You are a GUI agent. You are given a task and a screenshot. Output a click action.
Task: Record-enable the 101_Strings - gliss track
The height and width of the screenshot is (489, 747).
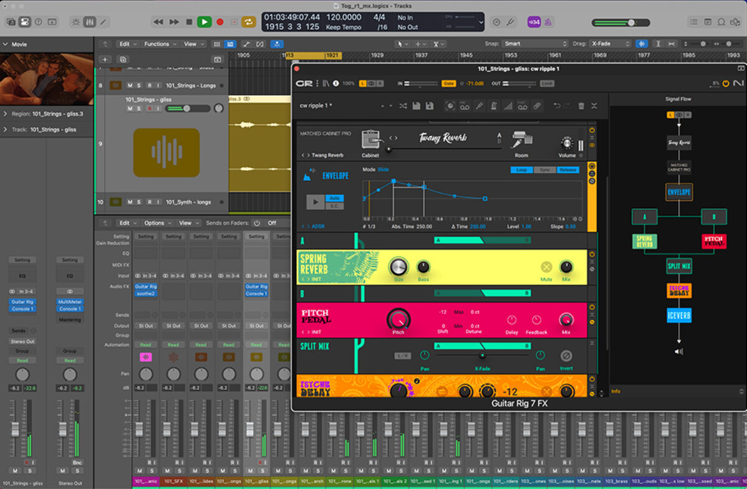point(149,108)
